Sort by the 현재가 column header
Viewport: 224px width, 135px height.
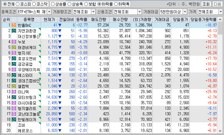49,19
